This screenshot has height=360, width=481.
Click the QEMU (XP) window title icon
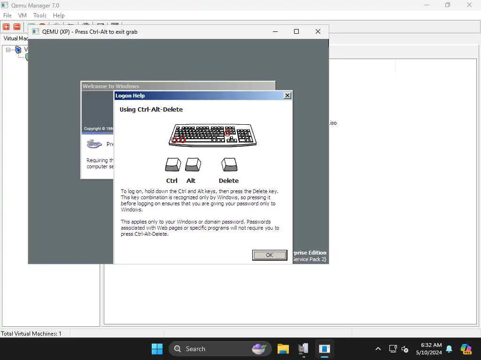[x=36, y=31]
